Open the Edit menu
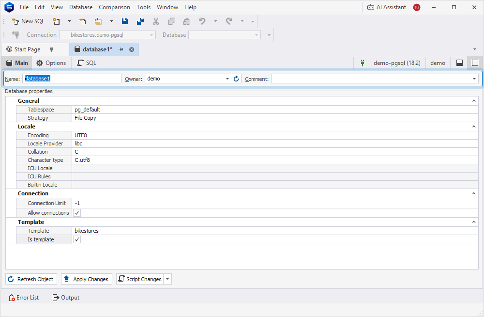Image resolution: width=484 pixels, height=317 pixels. click(x=40, y=7)
